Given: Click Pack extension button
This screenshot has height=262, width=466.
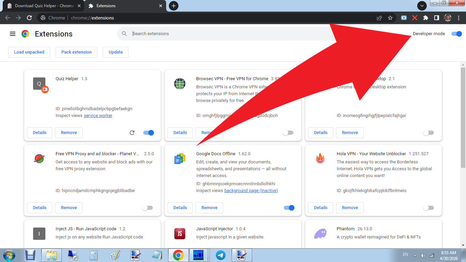Looking at the screenshot, I should [76, 52].
